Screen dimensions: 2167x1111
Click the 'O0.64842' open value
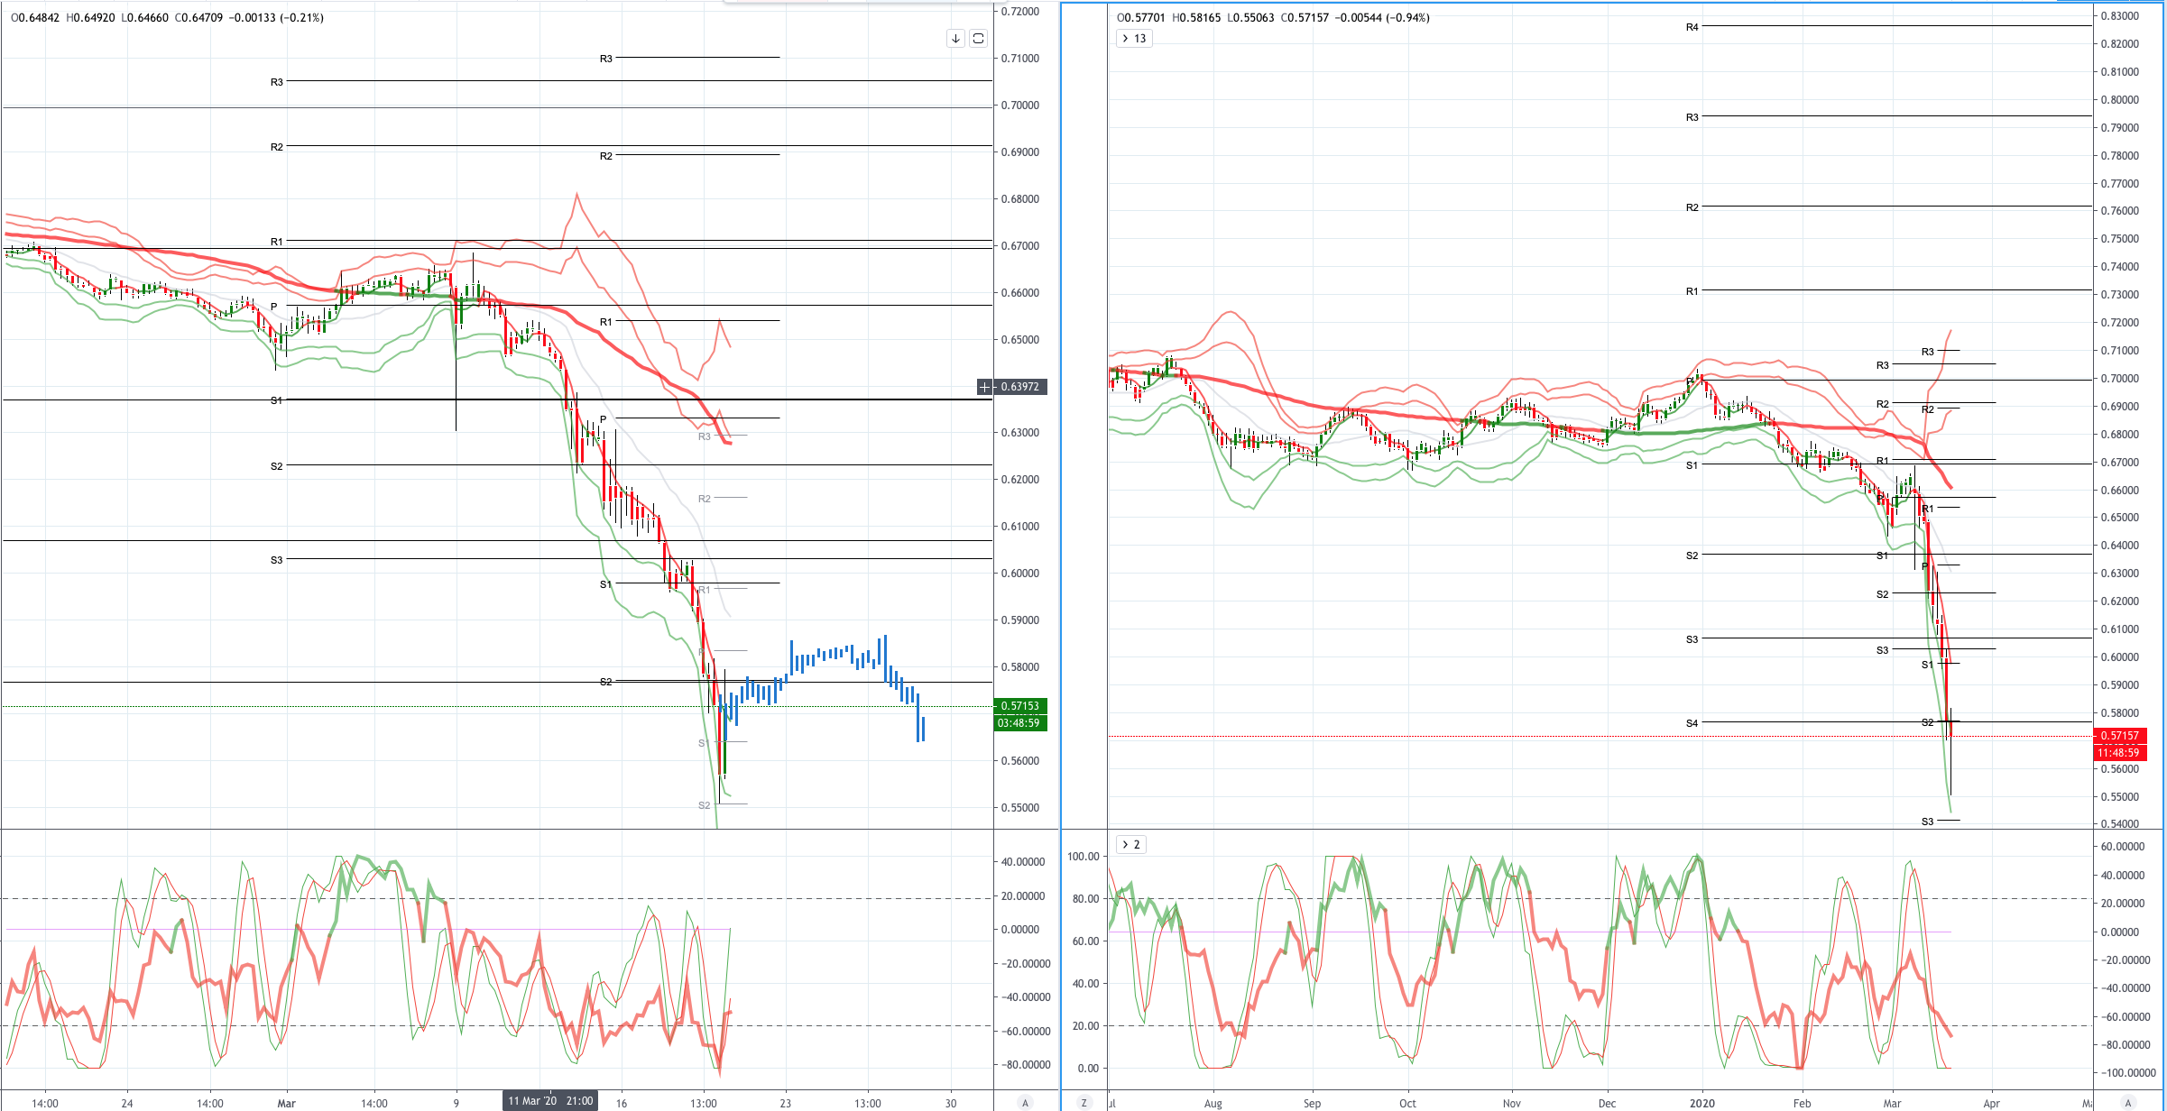(33, 18)
